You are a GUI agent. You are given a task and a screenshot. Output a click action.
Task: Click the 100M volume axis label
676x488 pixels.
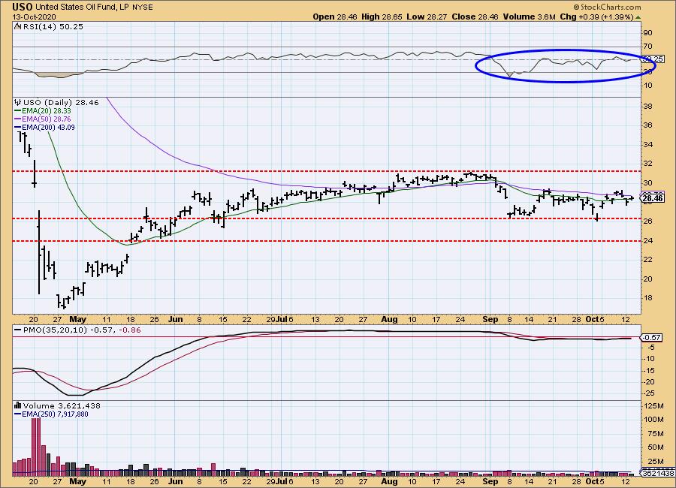click(653, 420)
